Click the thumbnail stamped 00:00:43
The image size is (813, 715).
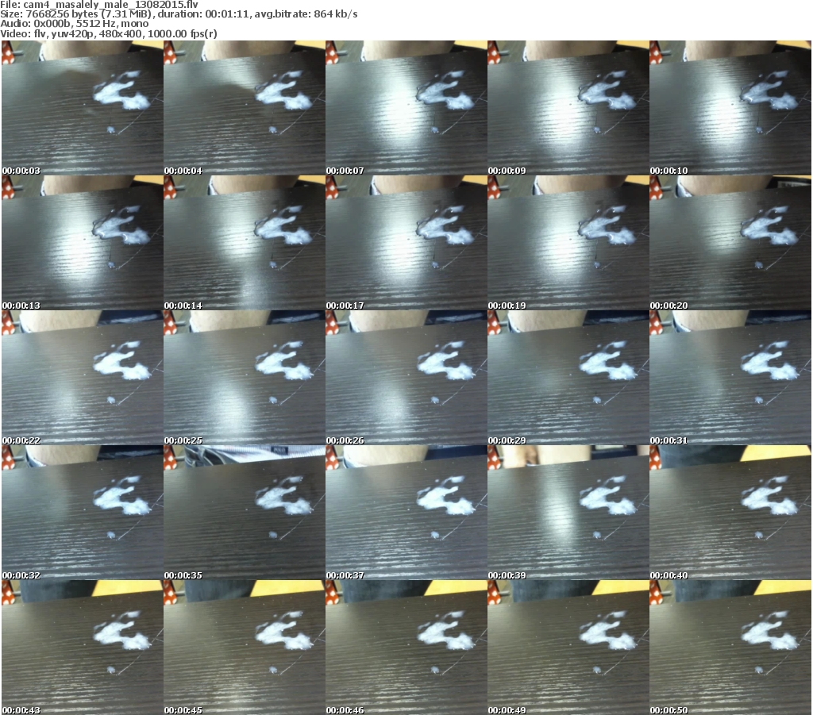click(83, 647)
